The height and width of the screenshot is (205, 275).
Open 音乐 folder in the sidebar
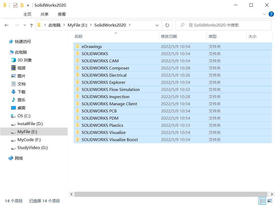pos(21,100)
